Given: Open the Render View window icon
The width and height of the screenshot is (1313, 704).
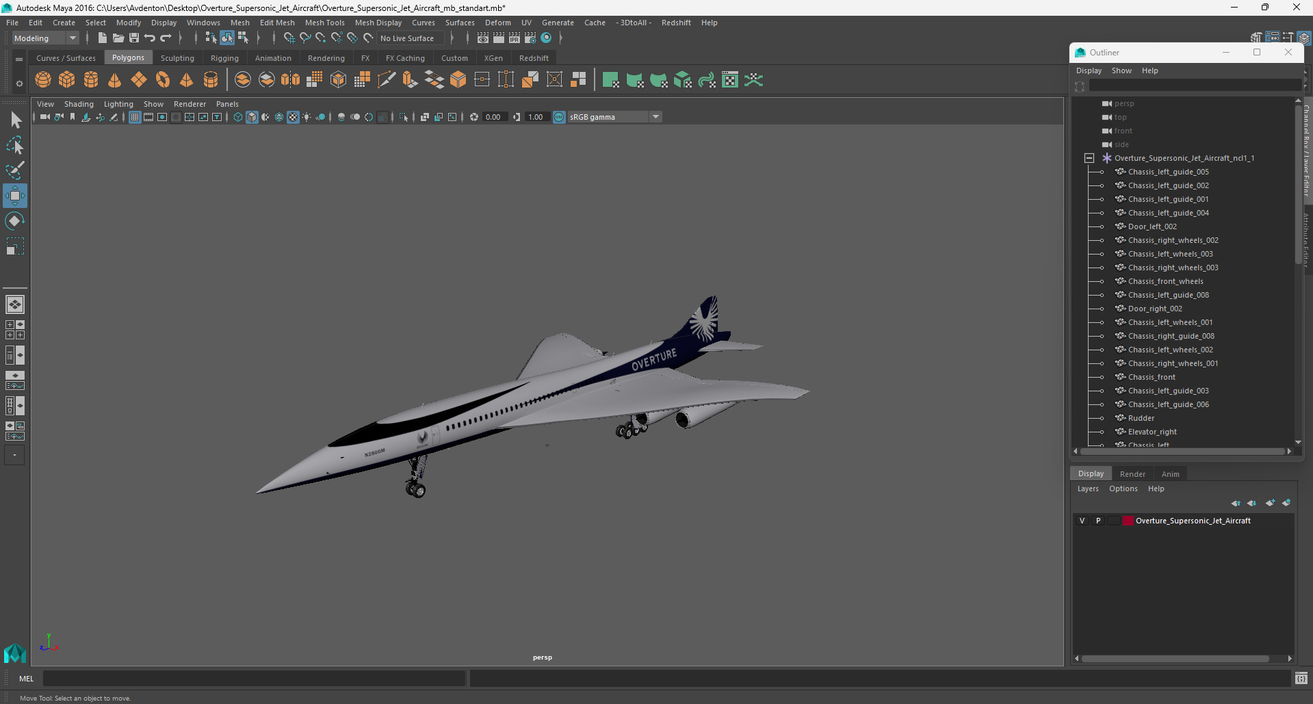Looking at the screenshot, I should [x=483, y=38].
